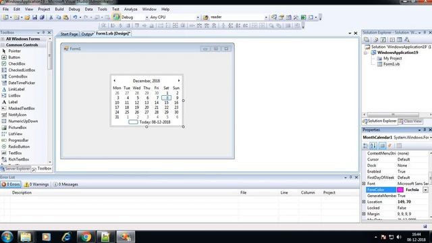Open the reader find combo box dropdown
The height and width of the screenshot is (243, 432).
pos(266,18)
